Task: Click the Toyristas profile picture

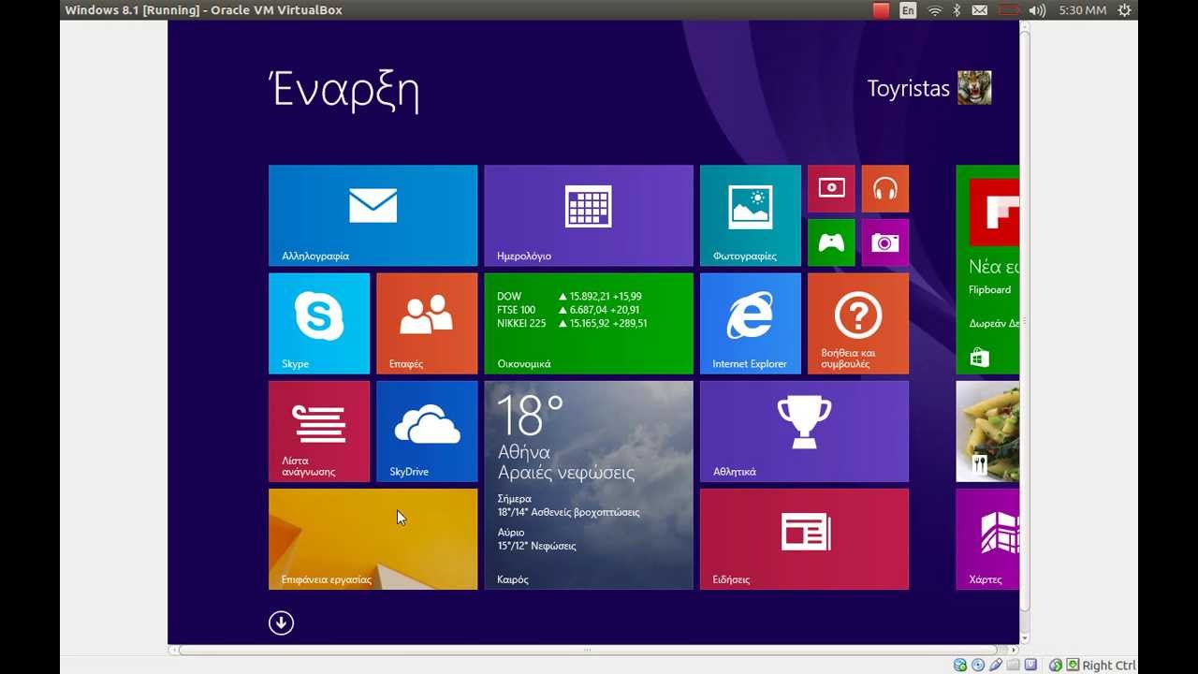Action: click(x=974, y=88)
